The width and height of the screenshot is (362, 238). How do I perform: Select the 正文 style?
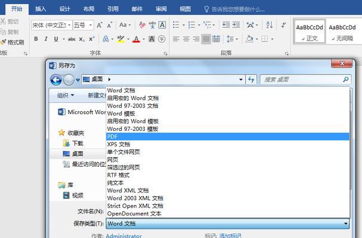[x=310, y=32]
